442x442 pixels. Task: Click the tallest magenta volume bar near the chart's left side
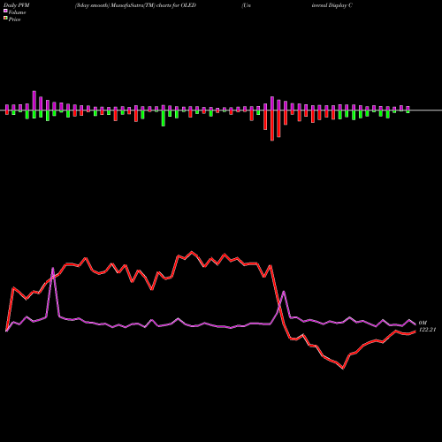[34, 101]
